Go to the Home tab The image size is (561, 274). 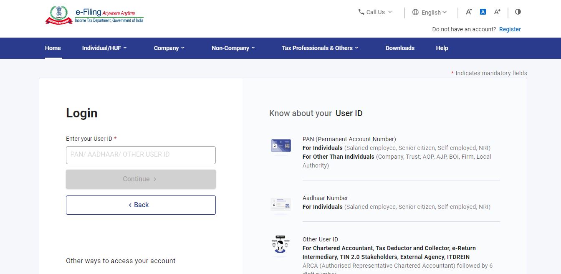coord(53,48)
